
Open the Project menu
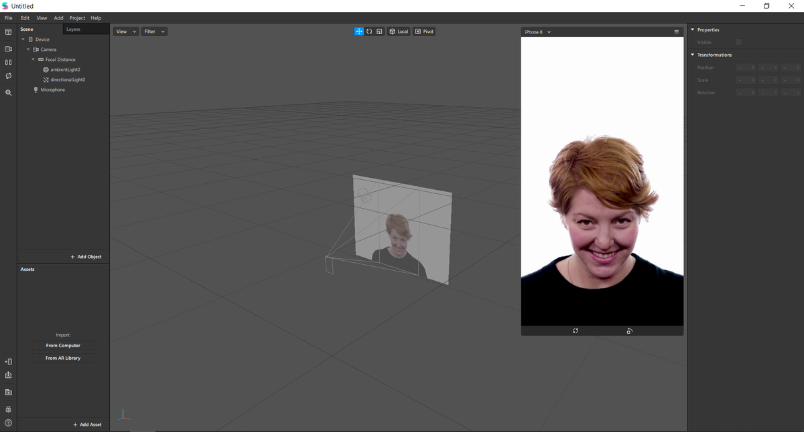77,17
